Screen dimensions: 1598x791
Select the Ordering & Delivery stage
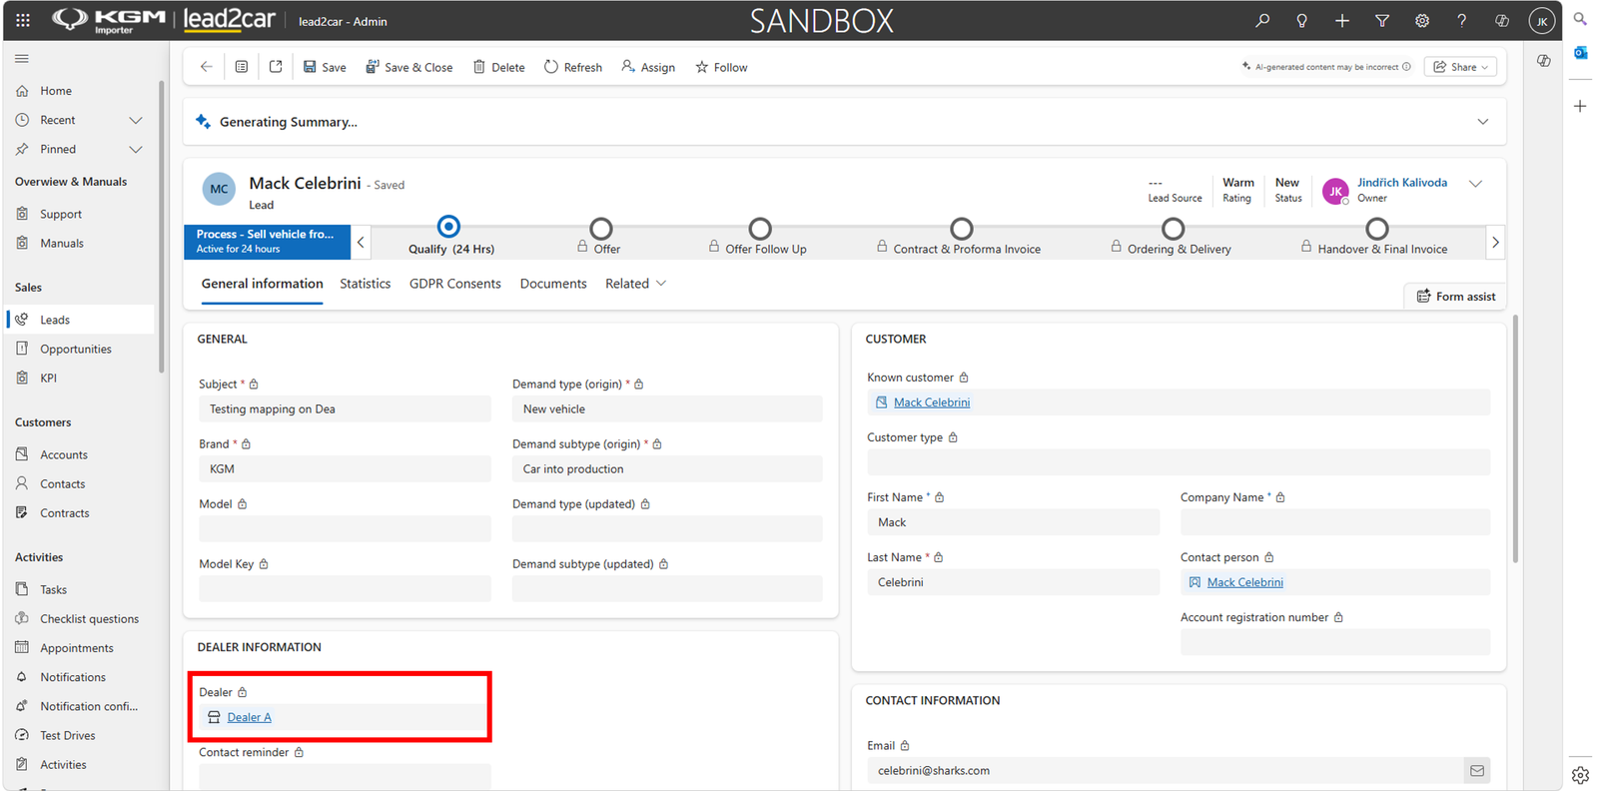[1173, 229]
